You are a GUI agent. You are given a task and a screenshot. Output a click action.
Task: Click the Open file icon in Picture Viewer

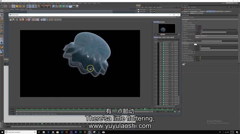click(x=11, y=20)
